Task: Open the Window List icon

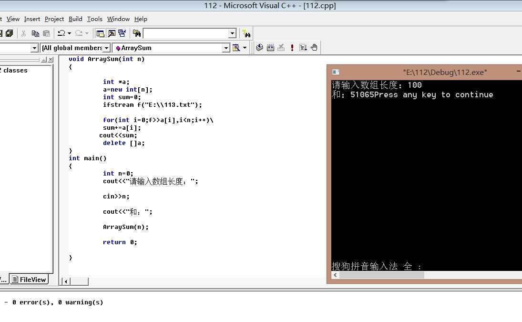Action: (122, 33)
